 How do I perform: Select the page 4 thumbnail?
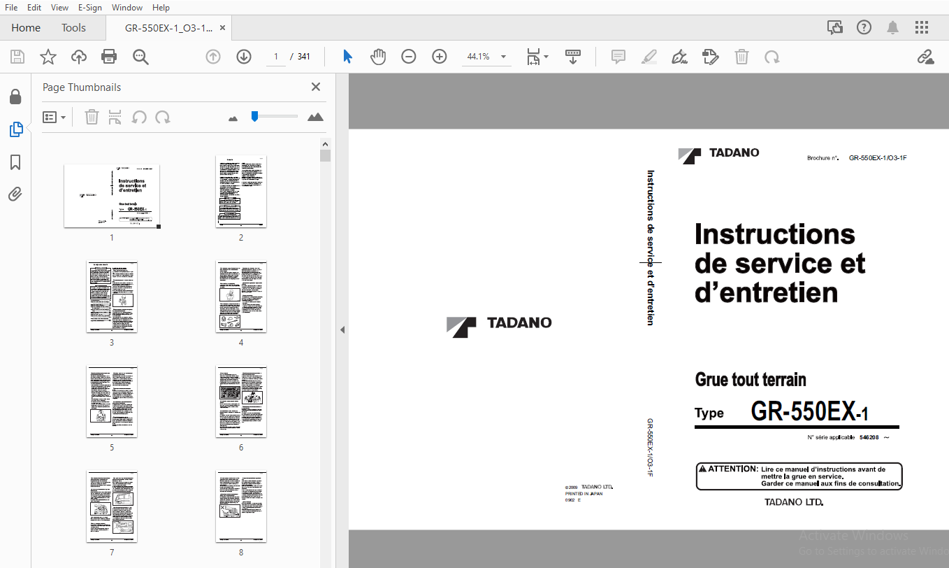(241, 297)
